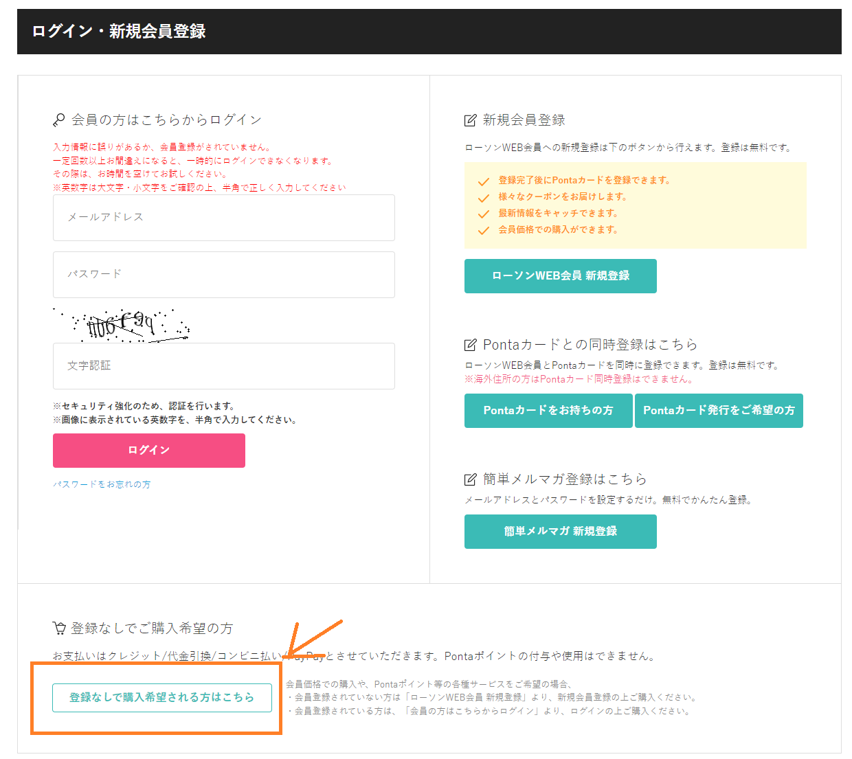This screenshot has width=852, height=759.
Task: Open the パスワードをお忘れの方 link
Action: (102, 484)
